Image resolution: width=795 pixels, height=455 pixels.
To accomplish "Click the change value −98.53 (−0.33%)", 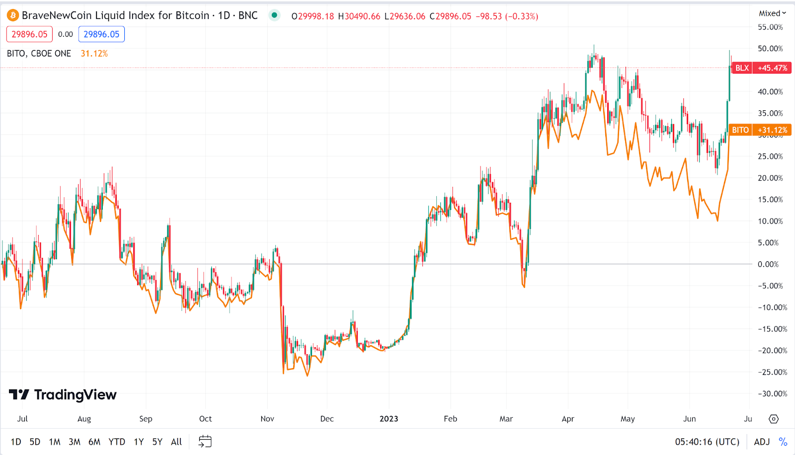I will point(507,16).
